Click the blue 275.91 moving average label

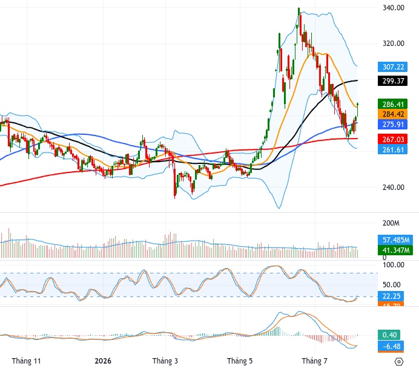[x=392, y=125]
